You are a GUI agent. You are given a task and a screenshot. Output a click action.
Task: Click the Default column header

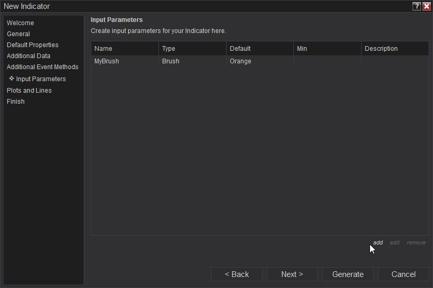(260, 49)
